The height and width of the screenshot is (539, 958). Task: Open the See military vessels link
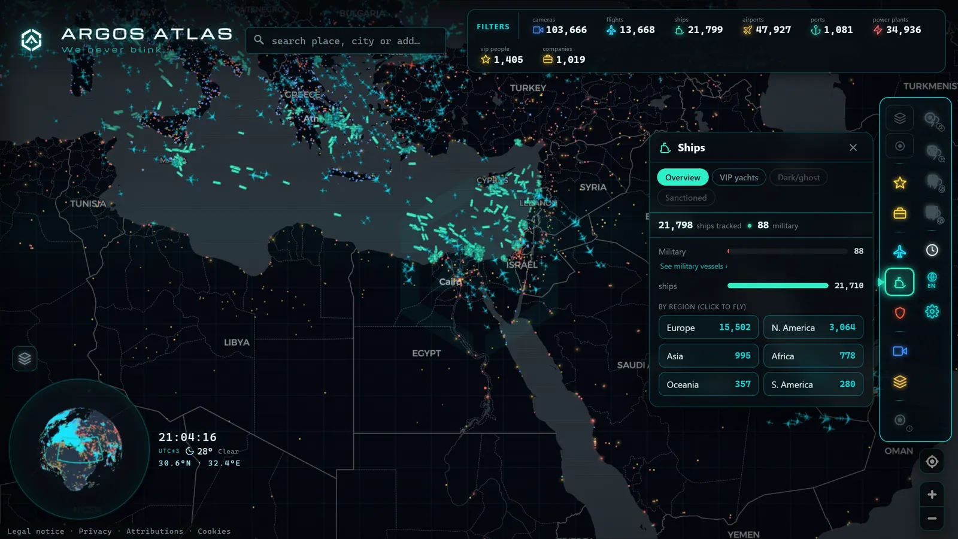point(693,267)
